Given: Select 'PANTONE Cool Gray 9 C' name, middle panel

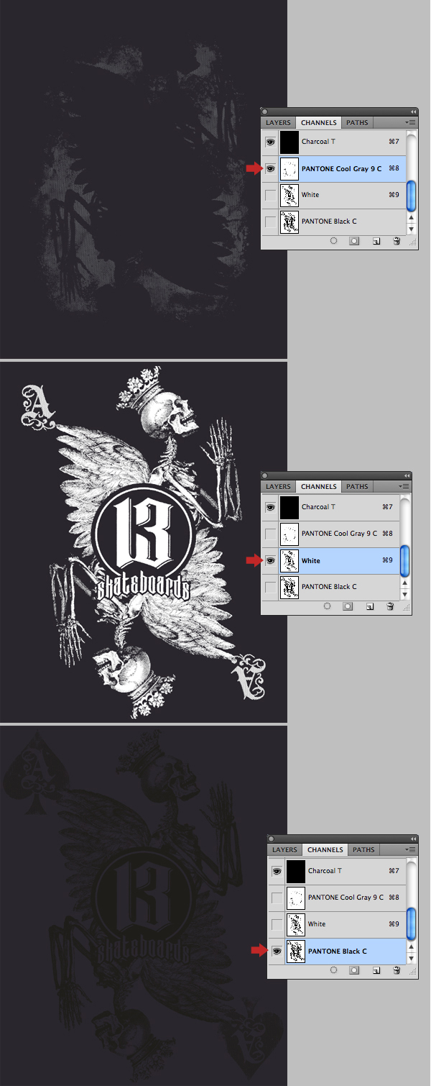Looking at the screenshot, I should pyautogui.click(x=339, y=534).
